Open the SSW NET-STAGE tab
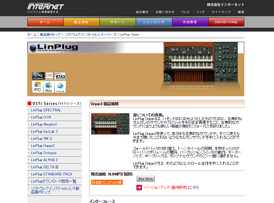The width and height of the screenshot is (274, 203). click(226, 22)
